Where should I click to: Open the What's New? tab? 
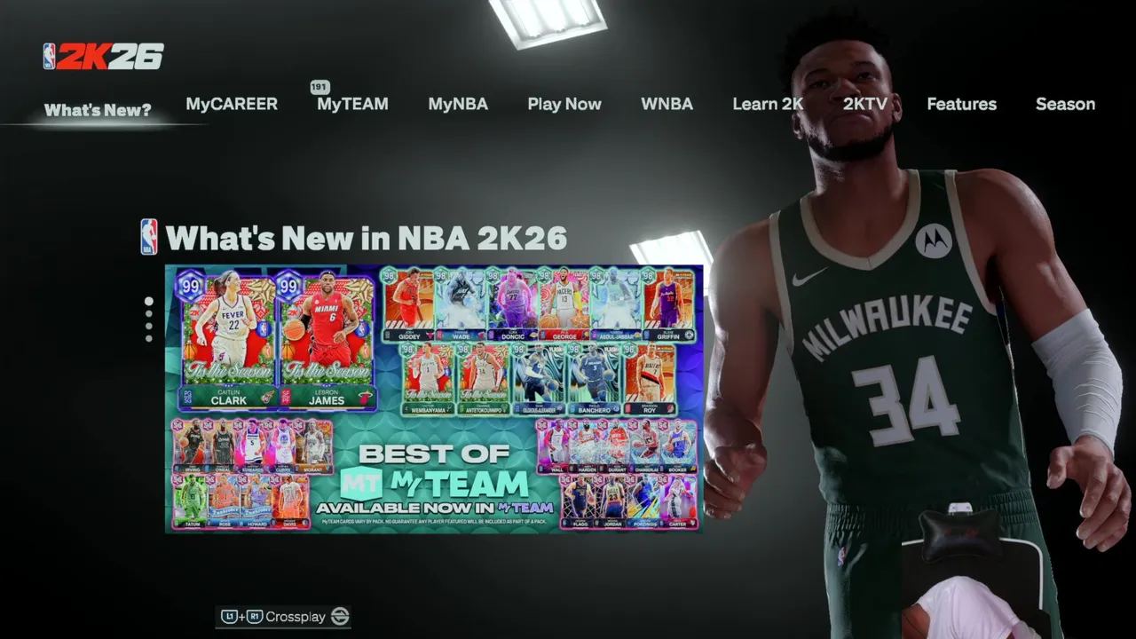pyautogui.click(x=98, y=110)
